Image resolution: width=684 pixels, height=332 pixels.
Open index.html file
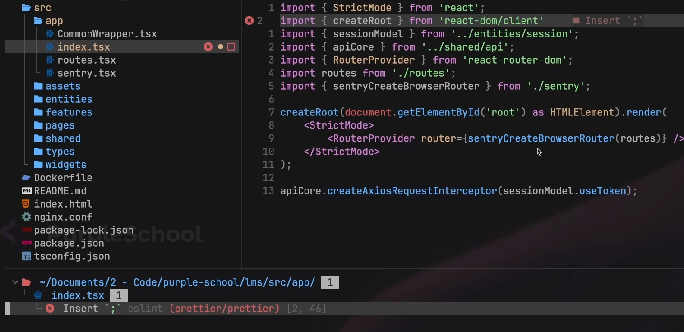(63, 204)
